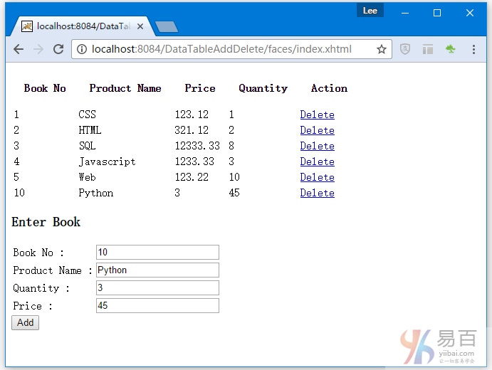Click the browser back arrow

tap(19, 49)
